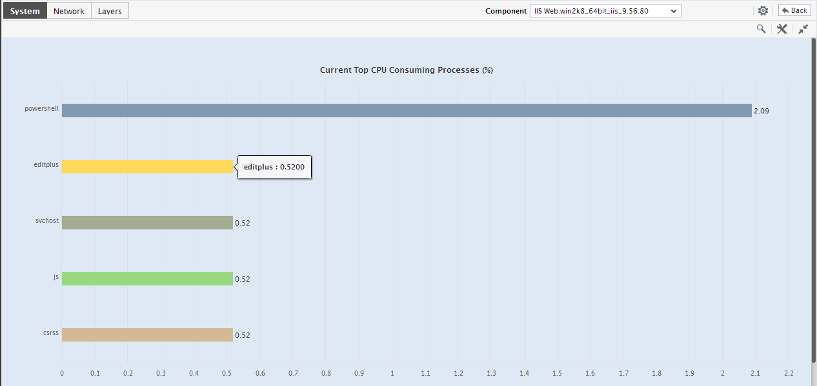Click the js process label
Screen dimensions: 817x386
[x=56, y=276]
